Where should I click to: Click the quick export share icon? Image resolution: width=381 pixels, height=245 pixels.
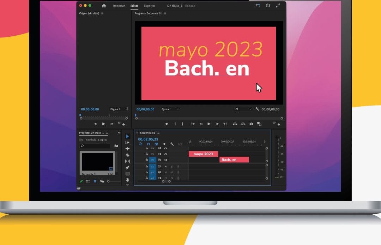[268, 5]
